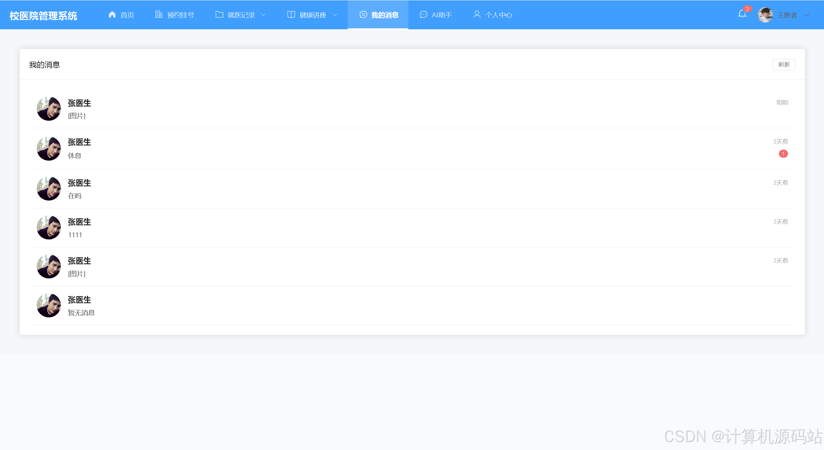The width and height of the screenshot is (824, 450).
Task: Expand the 就医记录 dropdown arrow
Action: pos(263,15)
